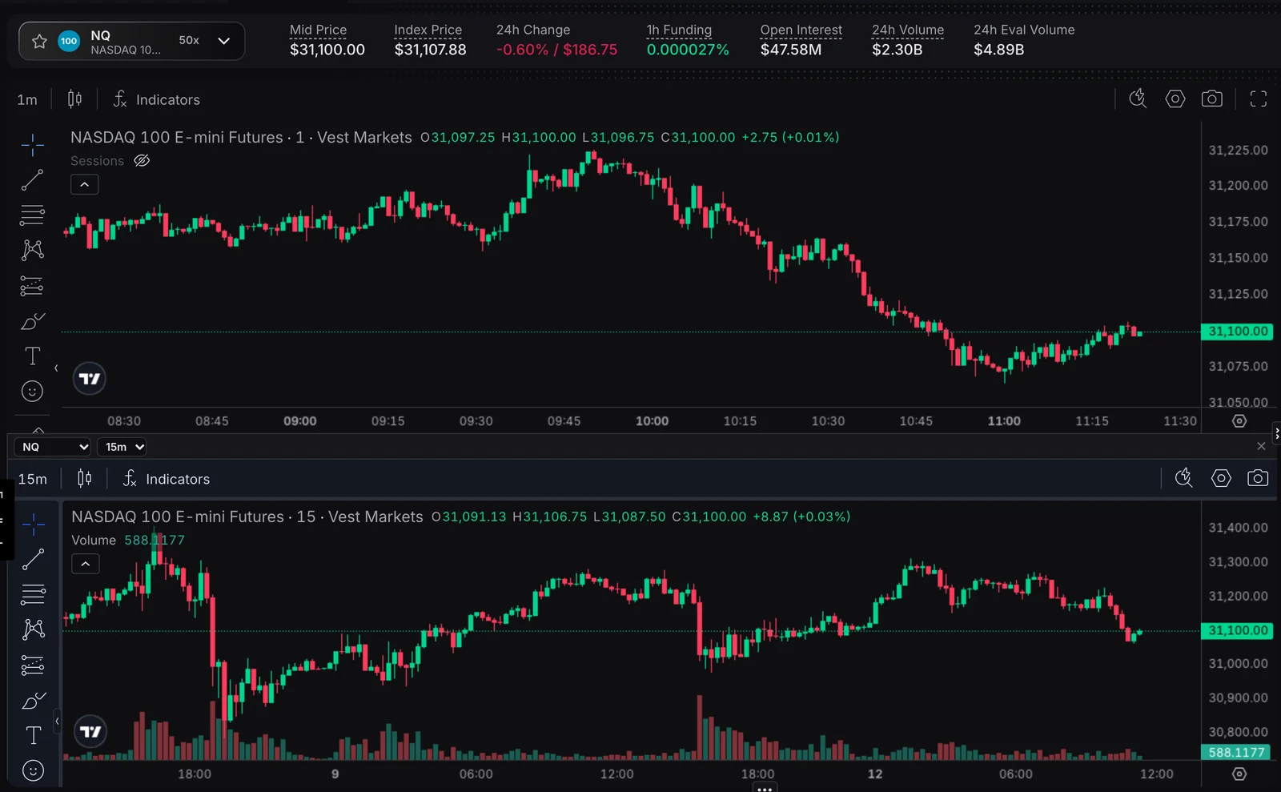Select the Volume indicator legend

(x=94, y=541)
